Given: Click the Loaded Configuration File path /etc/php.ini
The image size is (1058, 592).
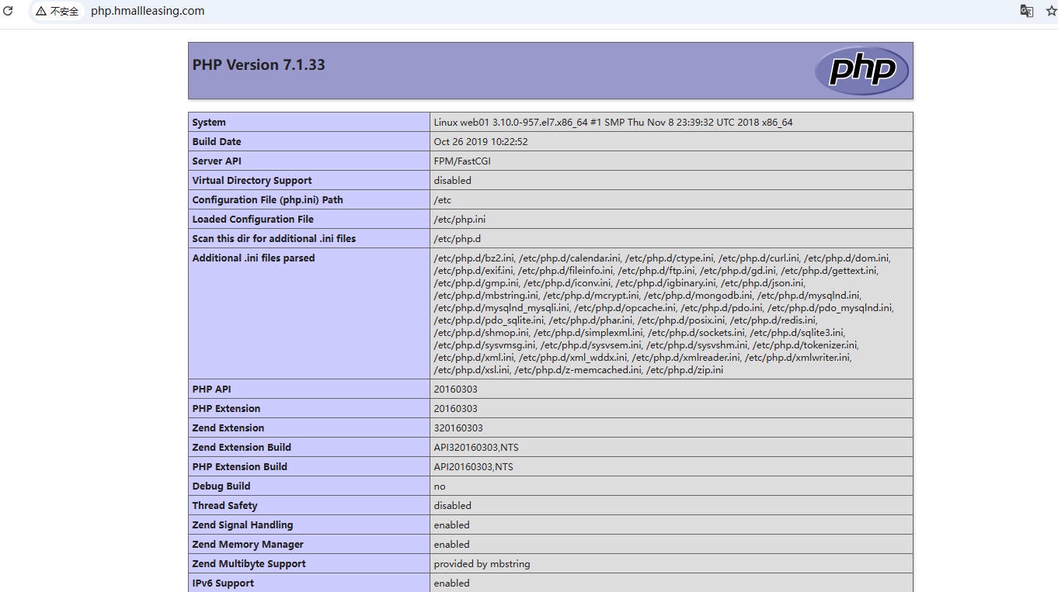Looking at the screenshot, I should [x=459, y=220].
